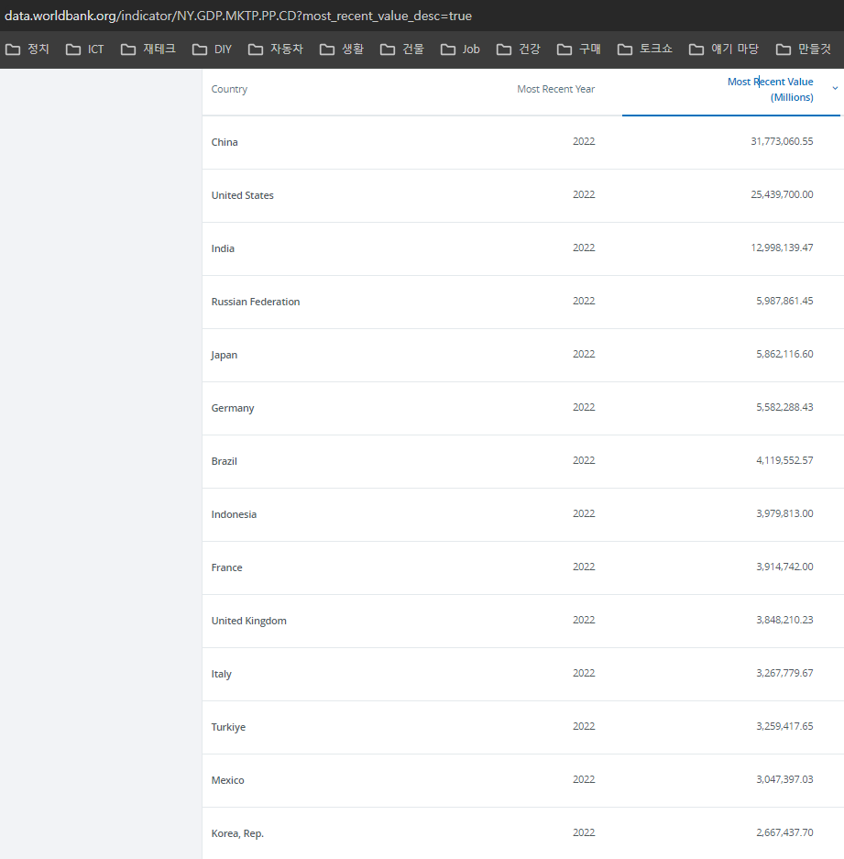This screenshot has height=859, width=844.
Task: Open the China country link
Action: (x=224, y=142)
